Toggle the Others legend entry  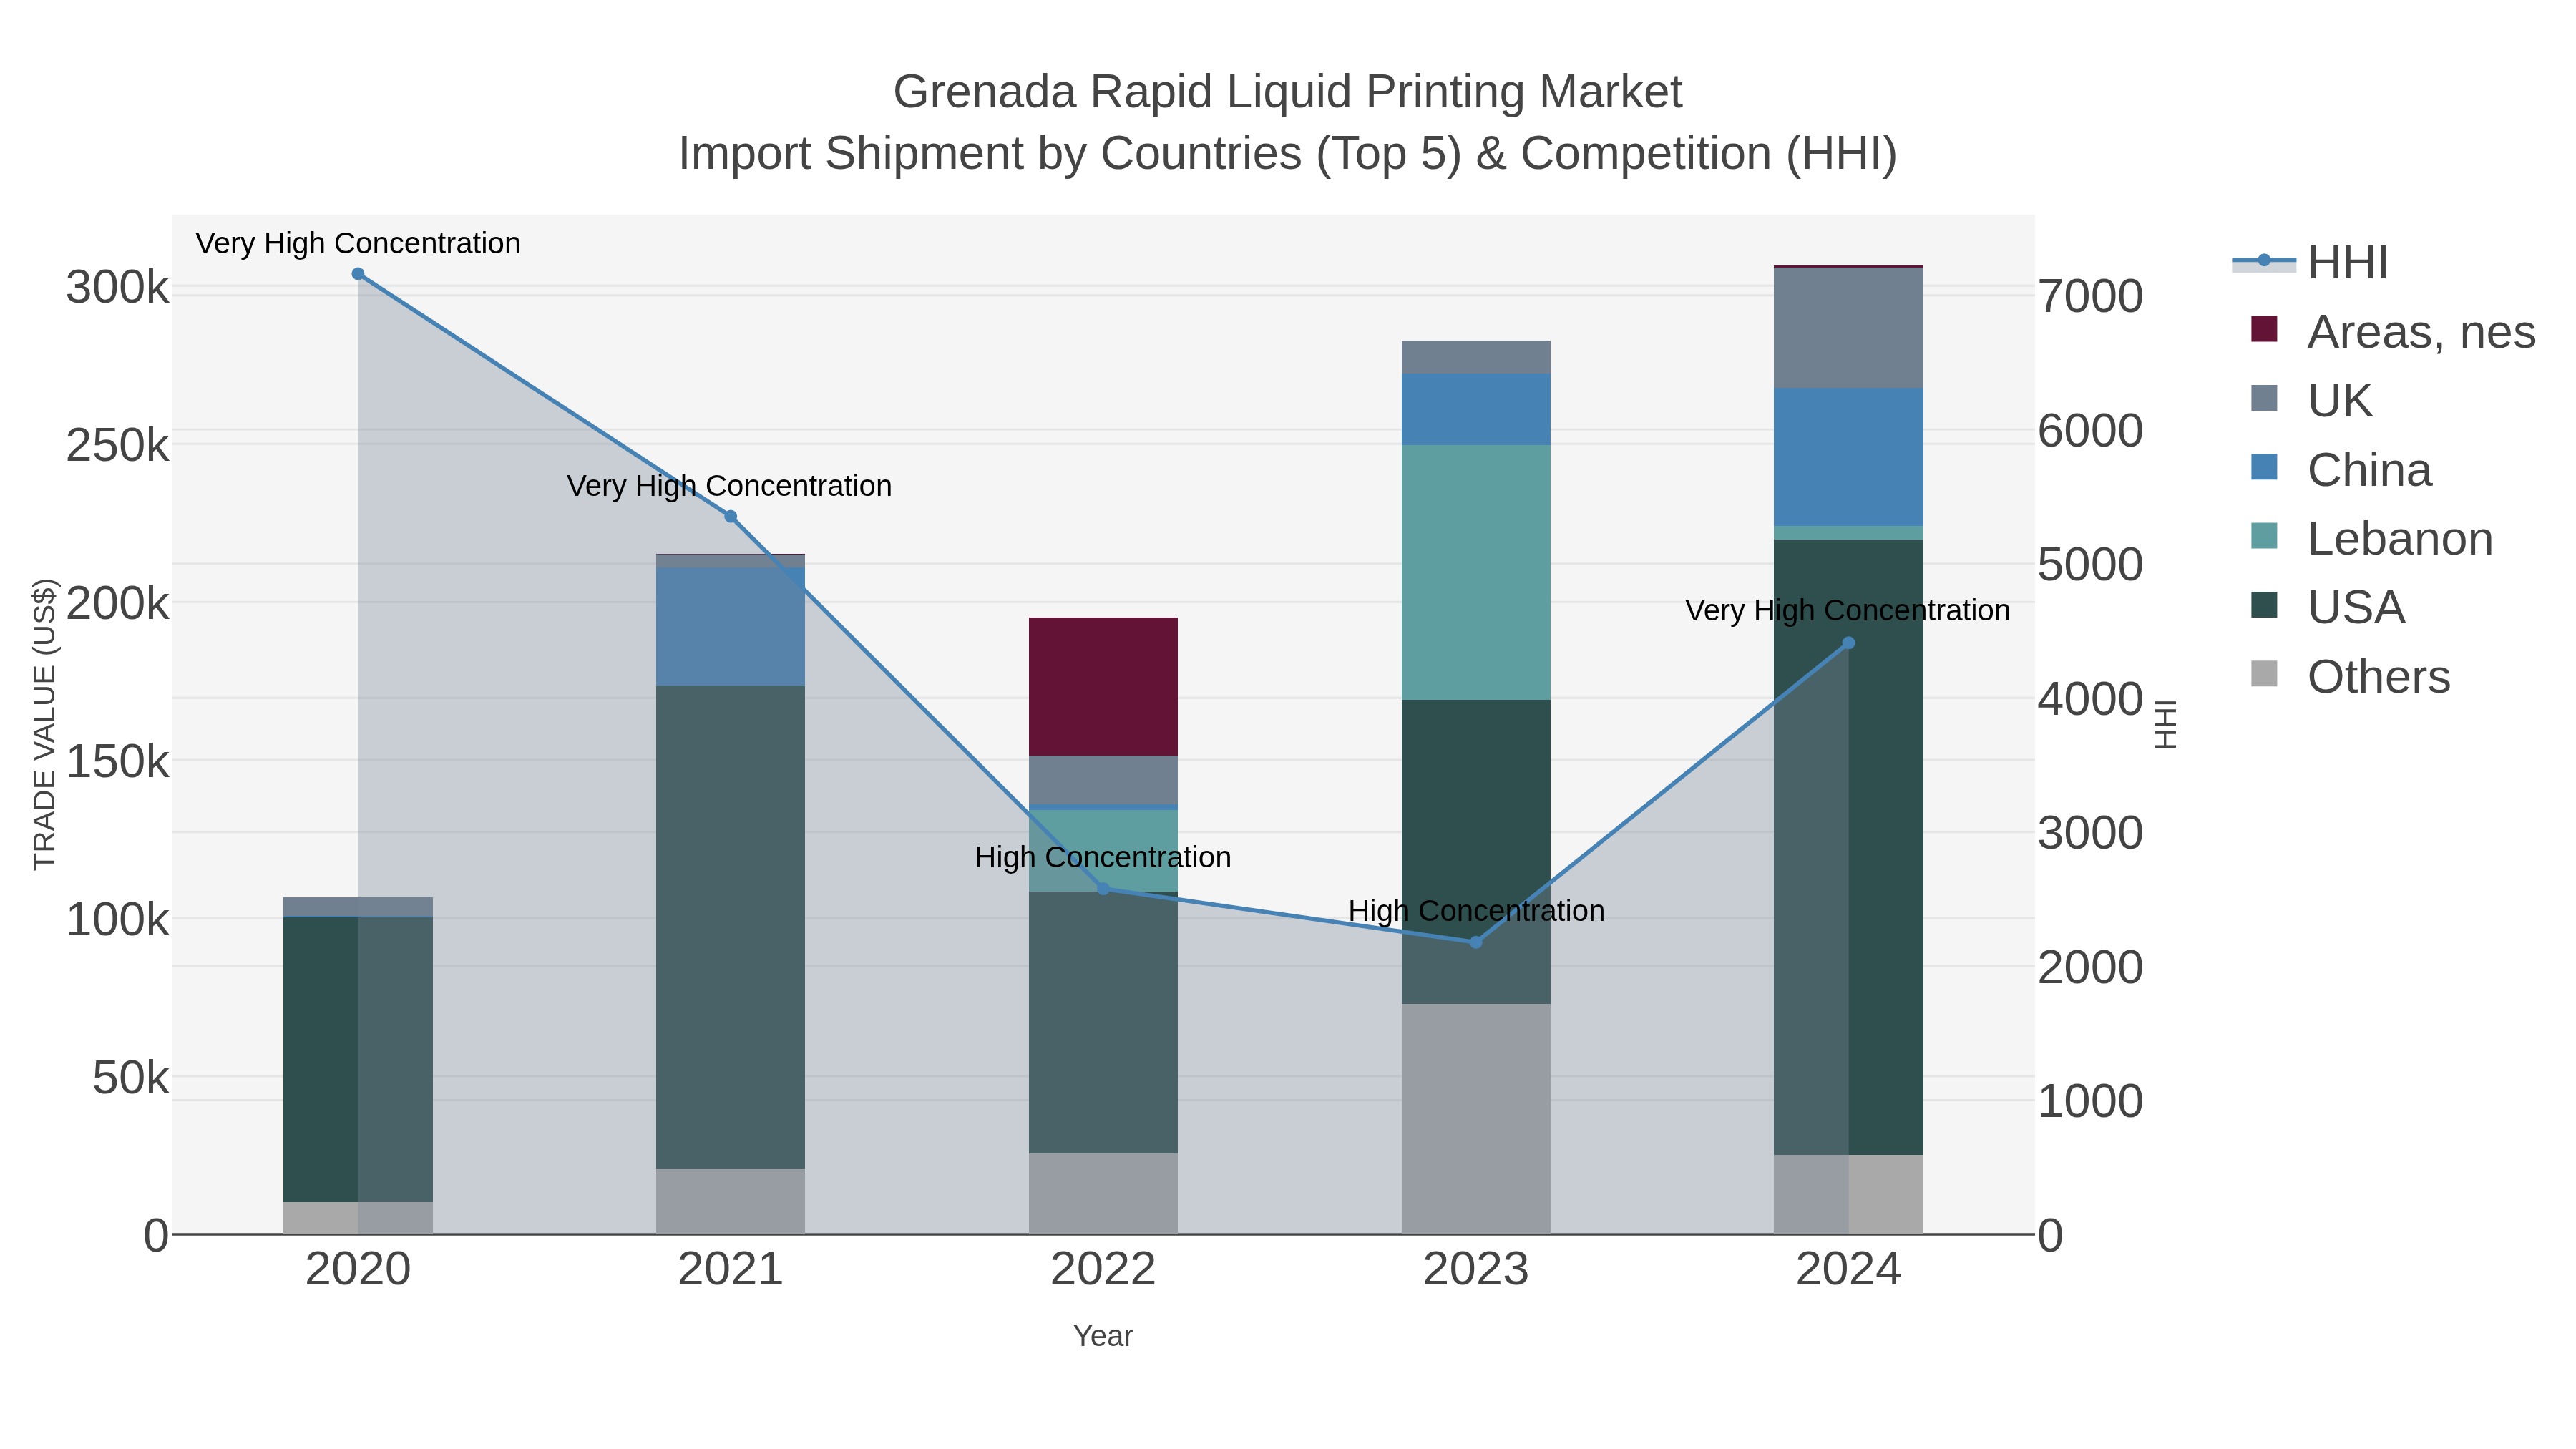coord(2350,676)
